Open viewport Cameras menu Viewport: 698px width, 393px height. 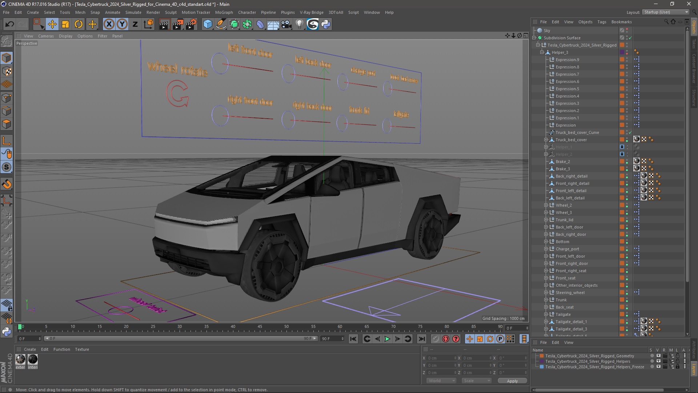(46, 36)
